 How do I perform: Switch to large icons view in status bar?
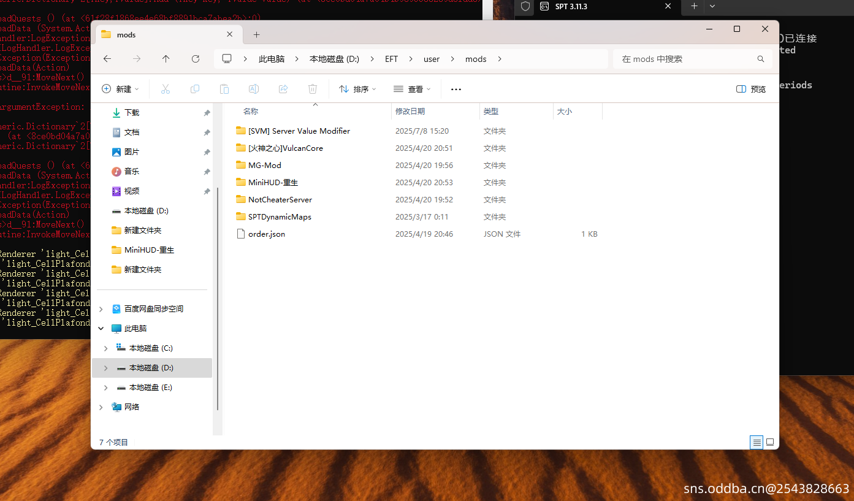tap(770, 442)
